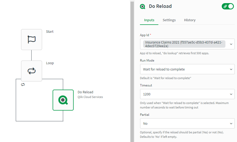Click the Start block label text
237x142 pixels.
click(50, 32)
